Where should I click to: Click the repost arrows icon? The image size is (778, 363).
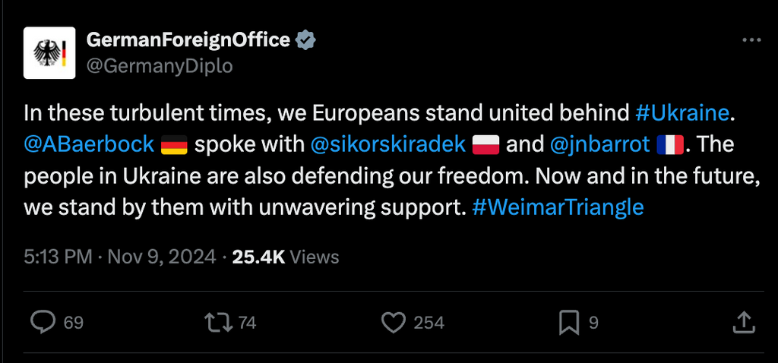[x=219, y=322]
